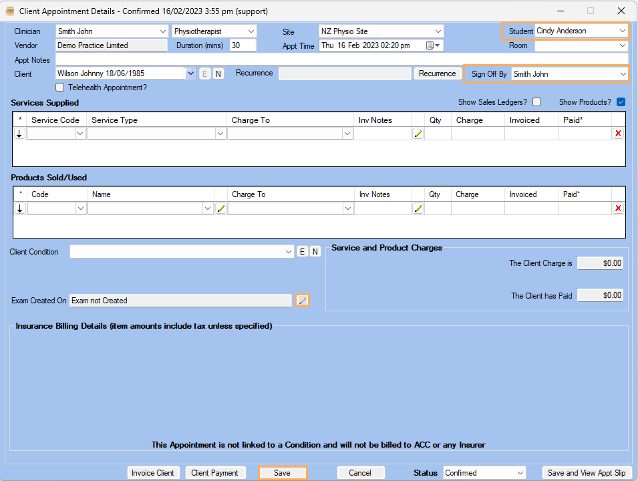Click the pencil icon beside Exam Created On
The height and width of the screenshot is (481, 638).
point(303,301)
